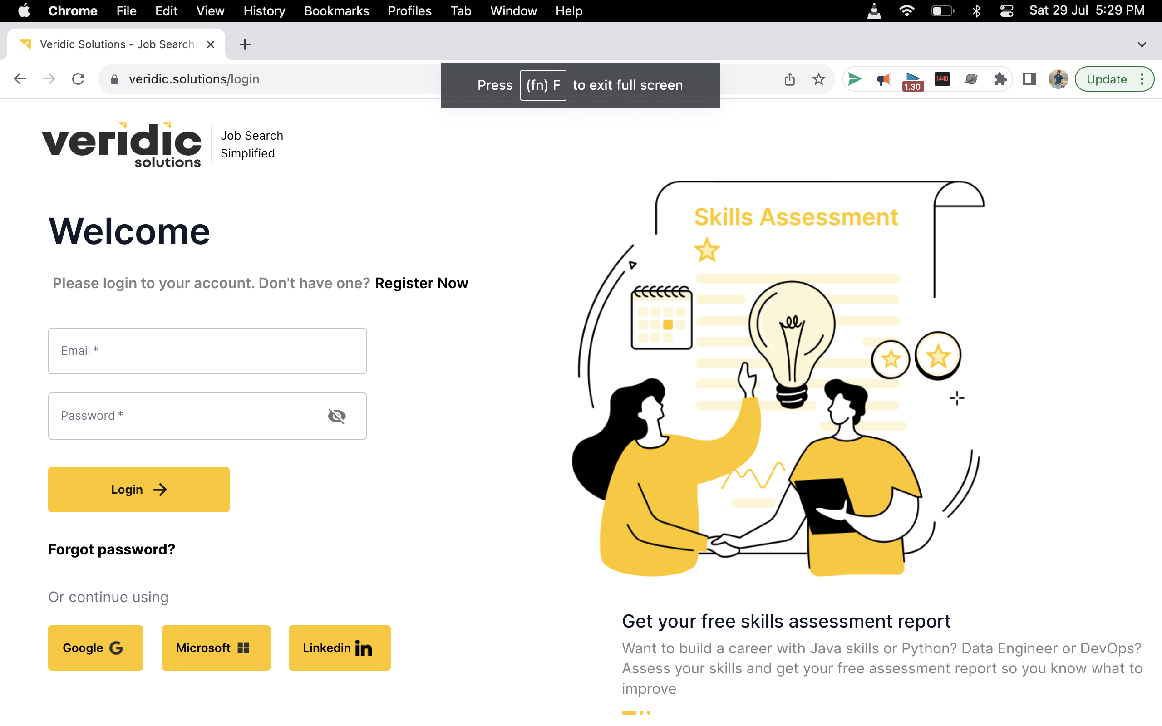Reload the page
This screenshot has height=726, width=1162.
tap(78, 79)
